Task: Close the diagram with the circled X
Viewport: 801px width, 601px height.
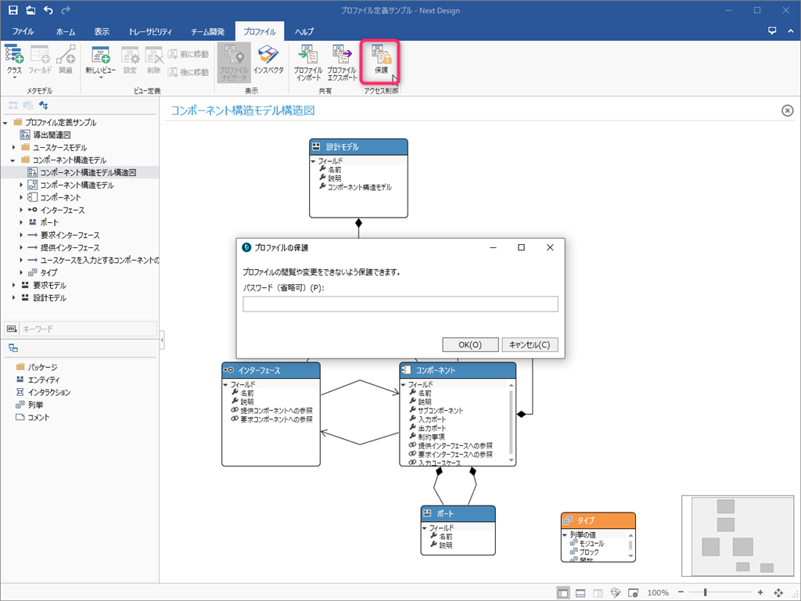Action: click(787, 110)
